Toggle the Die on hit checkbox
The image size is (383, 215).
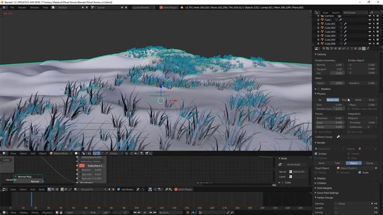coord(349,132)
